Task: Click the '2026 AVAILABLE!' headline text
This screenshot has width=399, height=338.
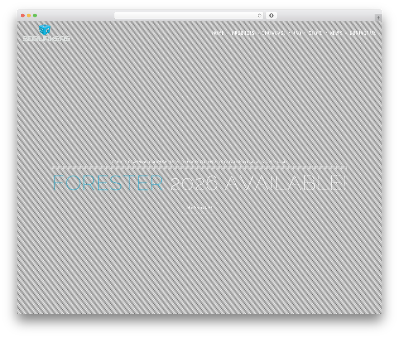Action: point(258,183)
